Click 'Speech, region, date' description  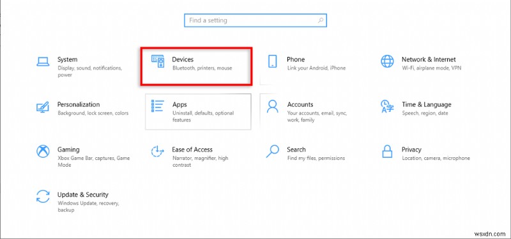coord(425,113)
